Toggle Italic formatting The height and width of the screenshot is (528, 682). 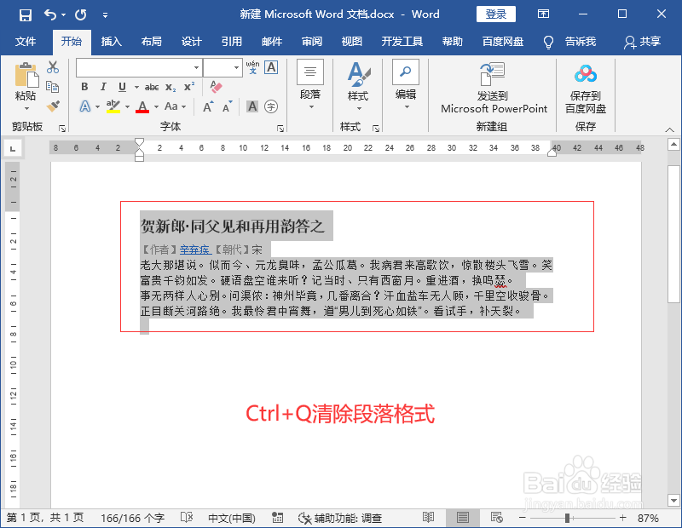click(103, 87)
